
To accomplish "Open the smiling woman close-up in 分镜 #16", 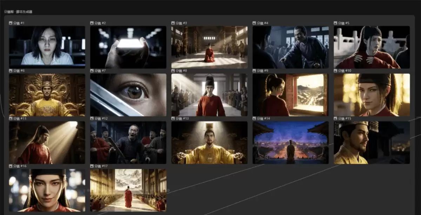I will tap(47, 190).
